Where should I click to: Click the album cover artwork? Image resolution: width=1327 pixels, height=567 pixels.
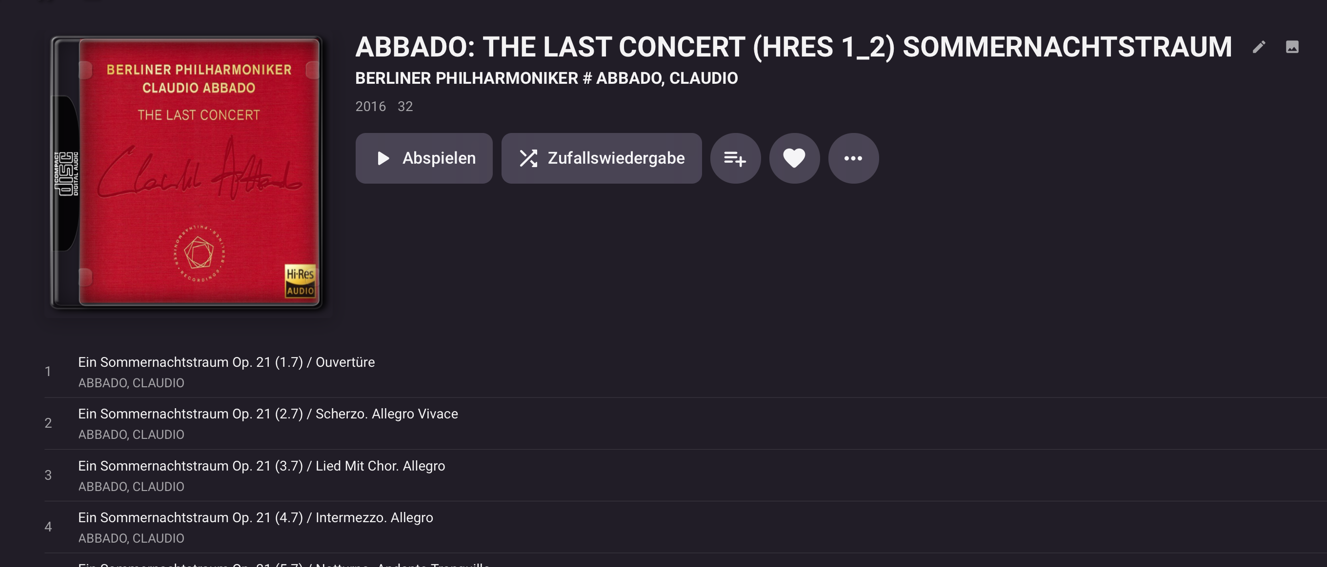click(186, 172)
